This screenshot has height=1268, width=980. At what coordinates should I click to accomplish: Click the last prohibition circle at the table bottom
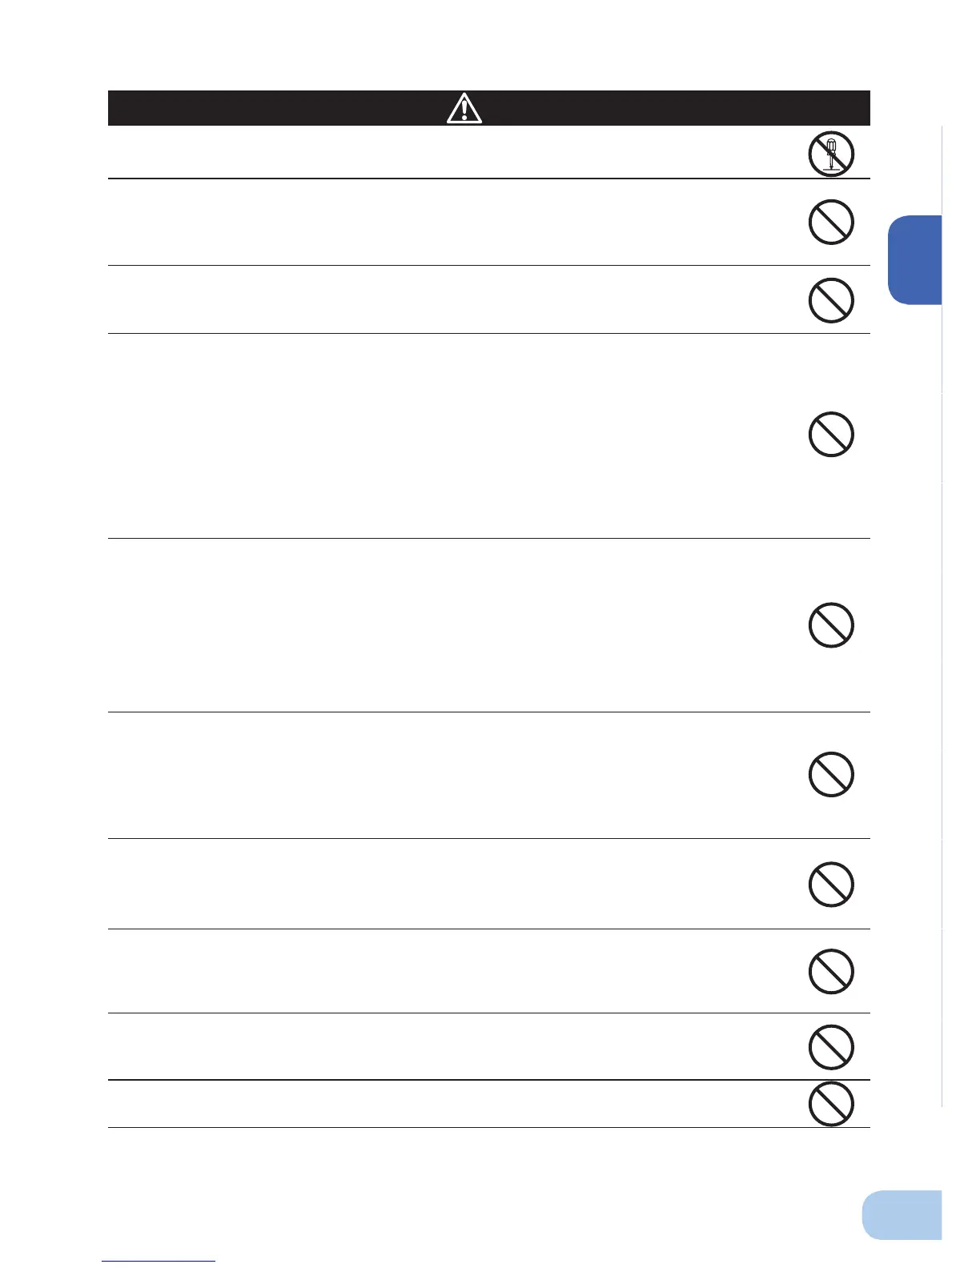(831, 1104)
